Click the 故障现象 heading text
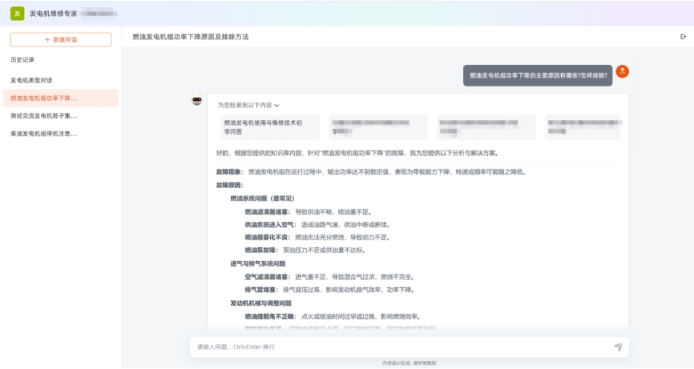Screen dimensions: 694x369 click(x=229, y=172)
